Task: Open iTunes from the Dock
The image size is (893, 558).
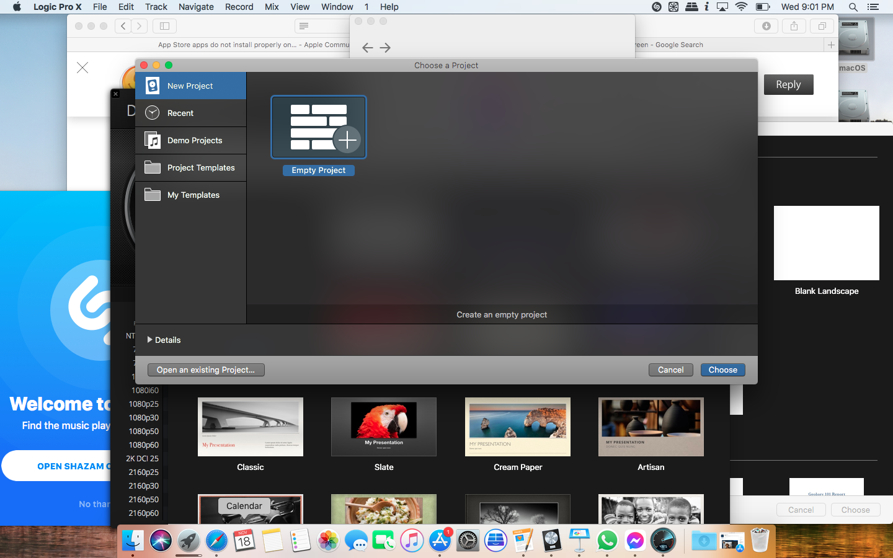Action: [x=412, y=541]
